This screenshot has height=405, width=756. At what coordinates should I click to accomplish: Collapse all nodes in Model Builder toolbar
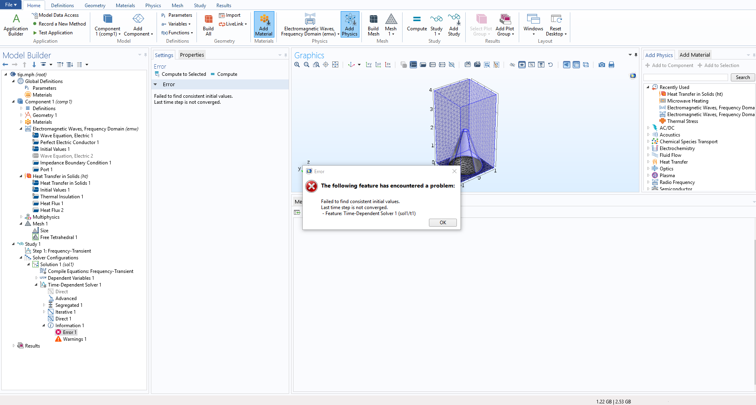point(60,65)
